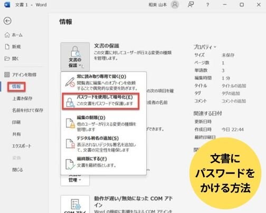Open エクスポート in the sidebar
The image size is (266, 213).
22,146
